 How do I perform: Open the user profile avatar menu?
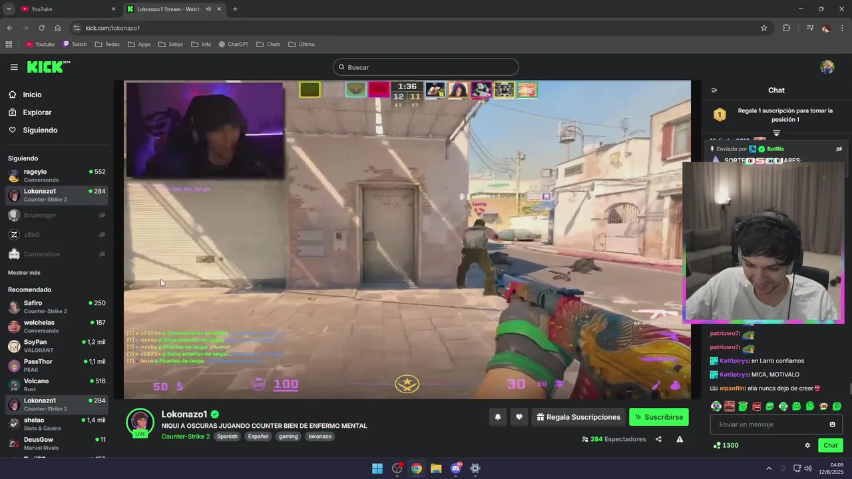coord(827,67)
